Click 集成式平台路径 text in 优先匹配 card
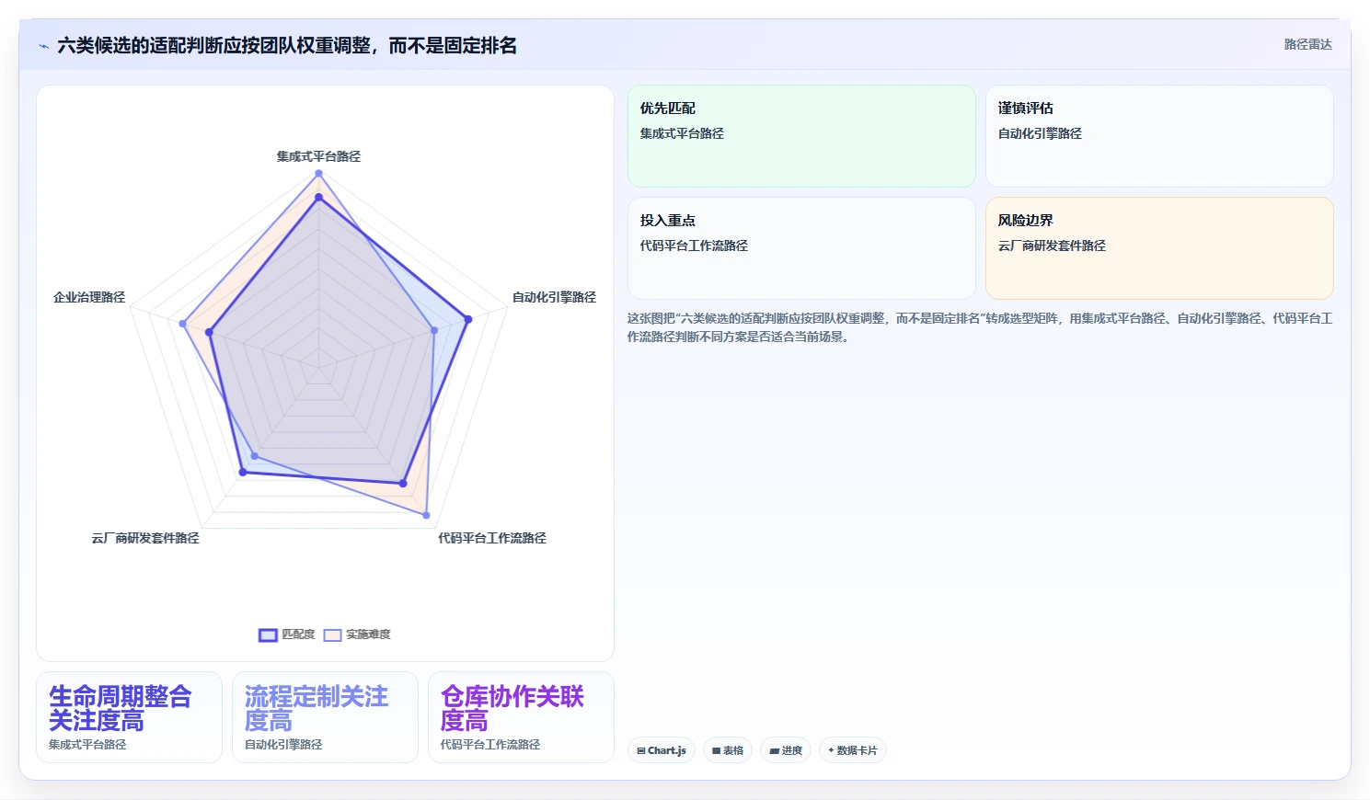 (682, 133)
